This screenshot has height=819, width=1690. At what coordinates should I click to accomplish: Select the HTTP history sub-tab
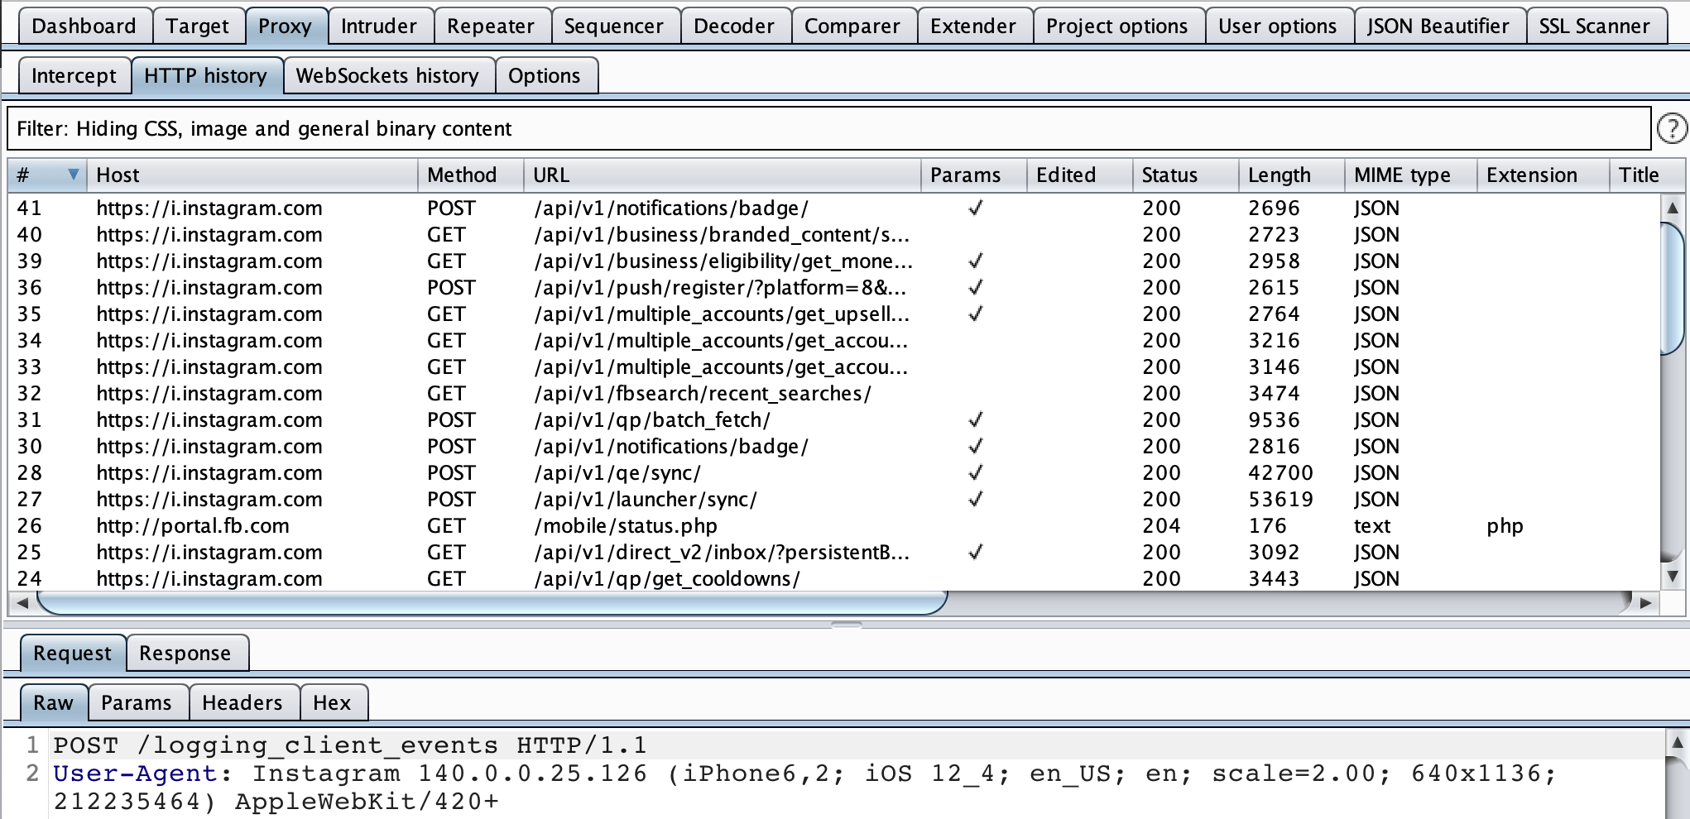(206, 75)
